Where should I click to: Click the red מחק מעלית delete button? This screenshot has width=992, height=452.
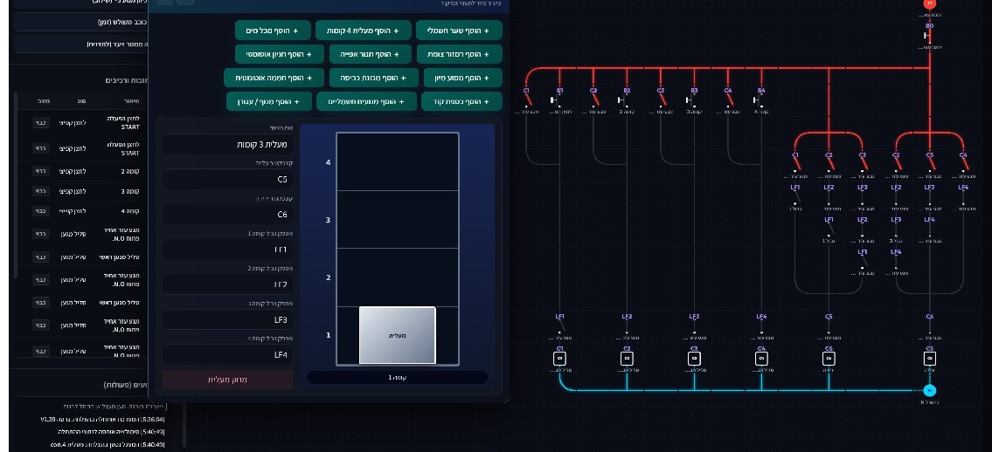click(228, 380)
